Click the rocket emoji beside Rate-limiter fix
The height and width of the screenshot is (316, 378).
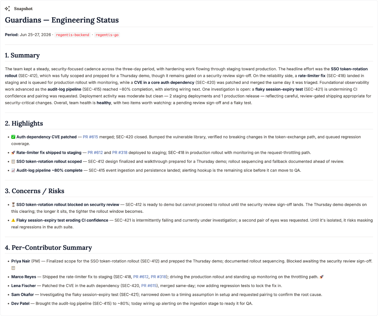click(x=13, y=153)
